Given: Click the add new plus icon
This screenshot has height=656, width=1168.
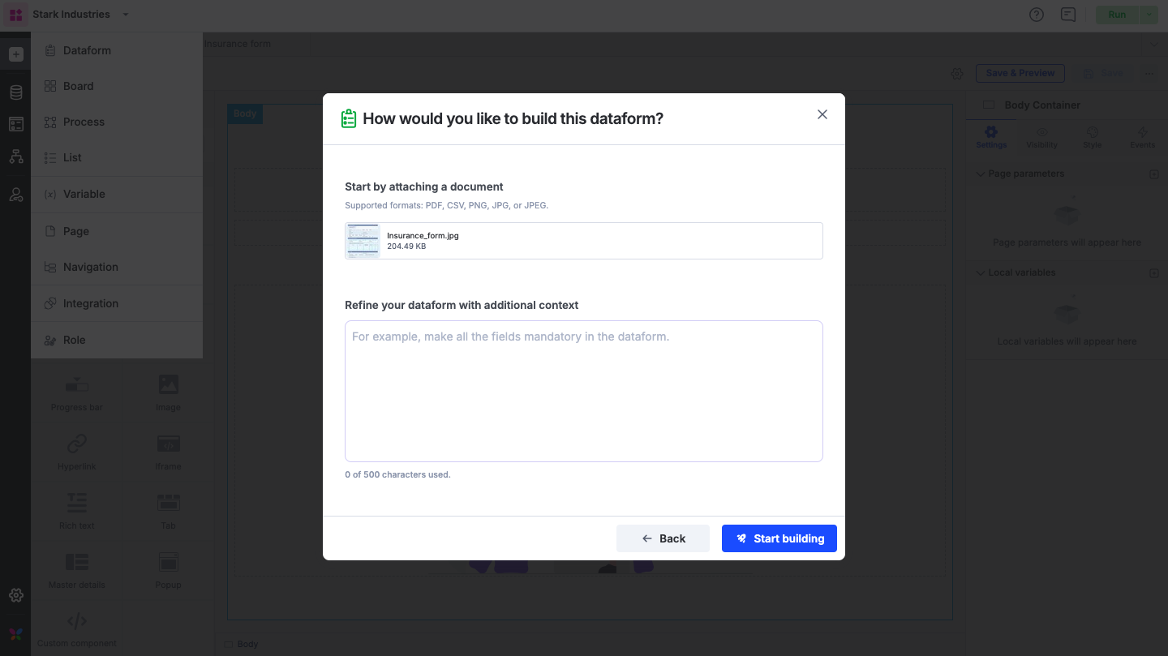Looking at the screenshot, I should [15, 54].
